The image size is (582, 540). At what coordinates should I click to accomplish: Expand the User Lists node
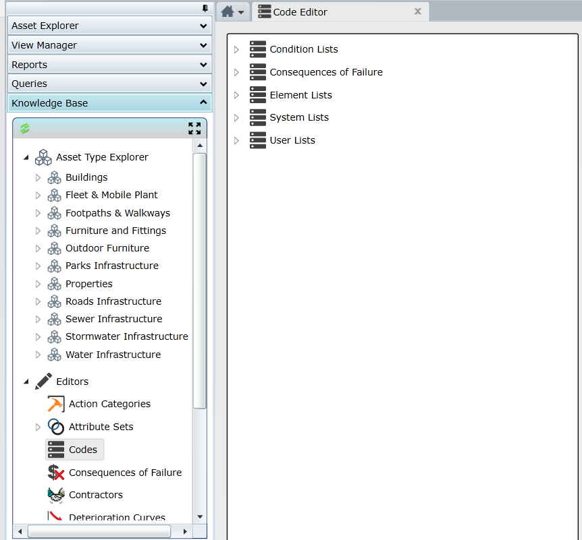[x=236, y=141]
